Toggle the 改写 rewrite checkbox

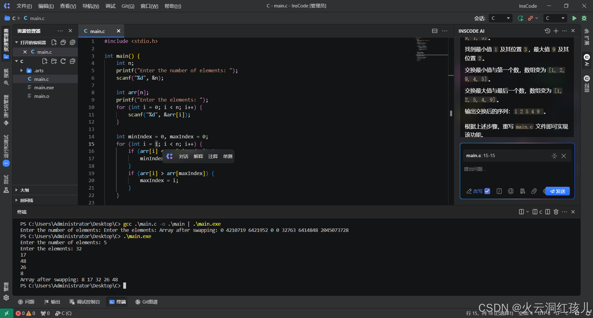487,191
